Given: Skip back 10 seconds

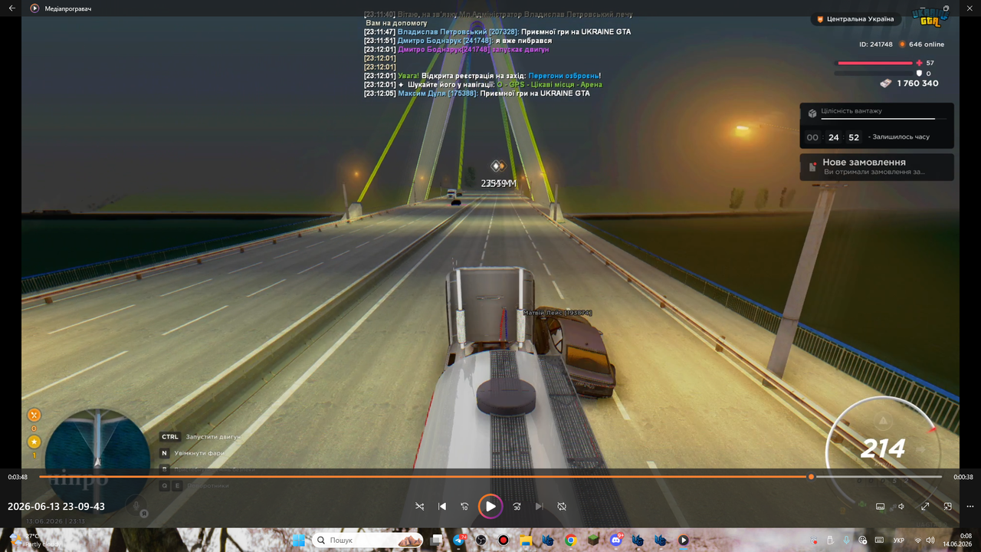Looking at the screenshot, I should point(464,507).
